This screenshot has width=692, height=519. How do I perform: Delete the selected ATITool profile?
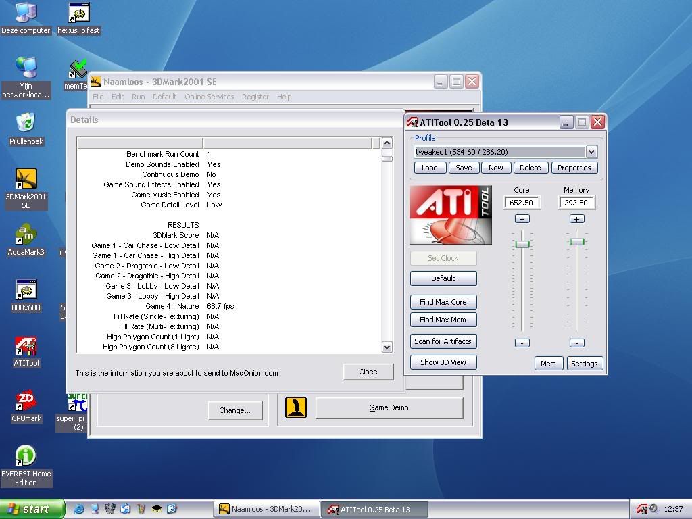pos(530,168)
